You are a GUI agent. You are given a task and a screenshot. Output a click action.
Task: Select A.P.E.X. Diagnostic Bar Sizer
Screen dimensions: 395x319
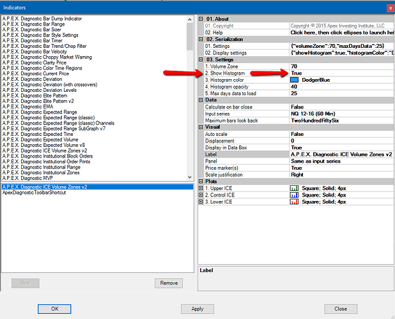coord(32,29)
